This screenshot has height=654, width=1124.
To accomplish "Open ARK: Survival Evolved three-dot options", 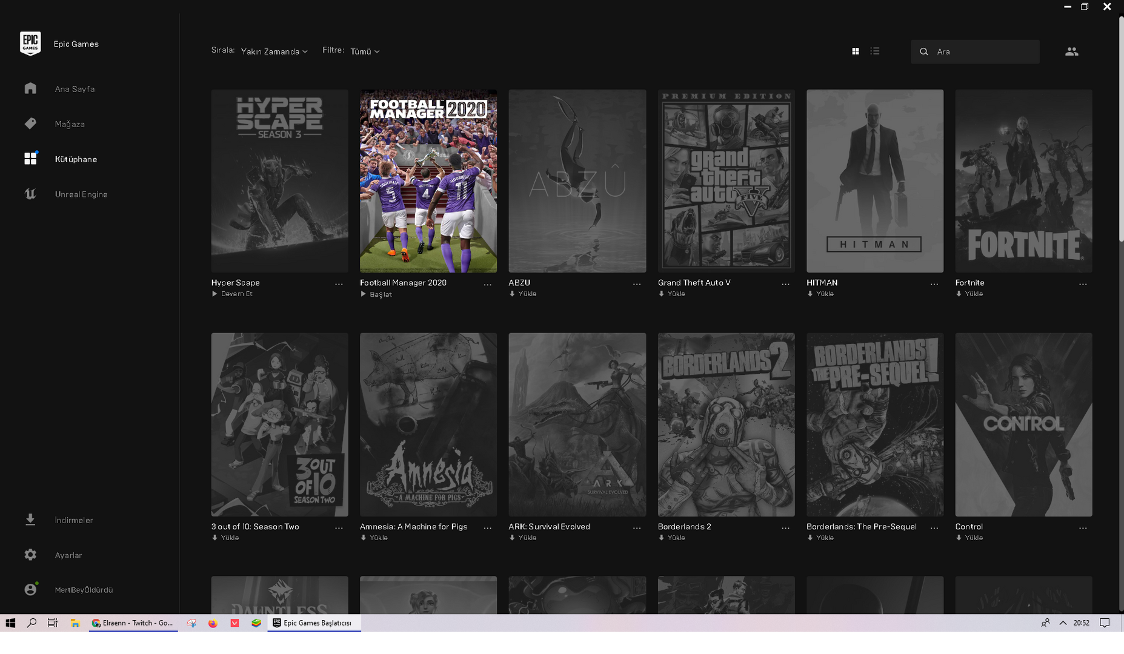I will pos(637,528).
